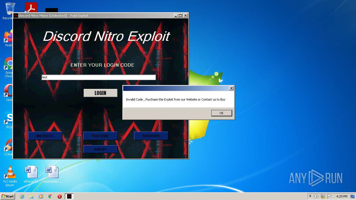Viewport: 356px width, 200px height.
Task: Select Opera desktop shortcut
Action: [8, 93]
